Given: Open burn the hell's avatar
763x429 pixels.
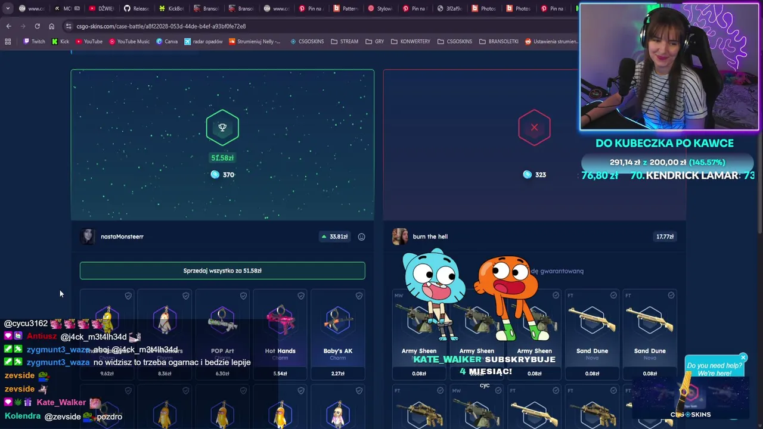Looking at the screenshot, I should click(400, 237).
